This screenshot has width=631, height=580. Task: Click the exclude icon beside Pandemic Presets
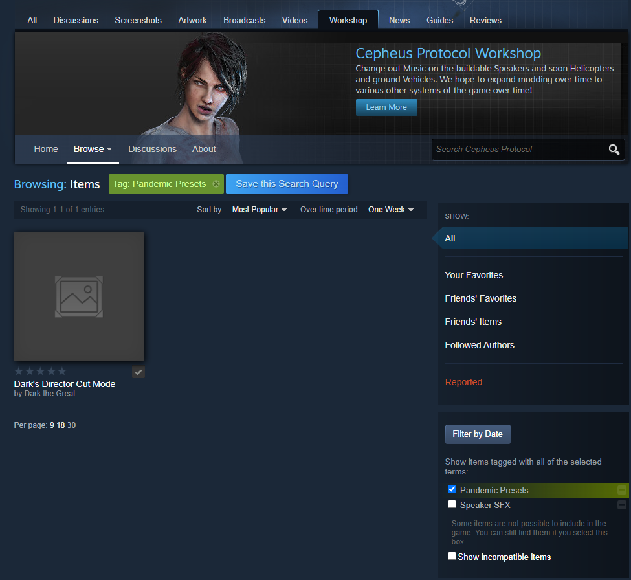coord(622,490)
